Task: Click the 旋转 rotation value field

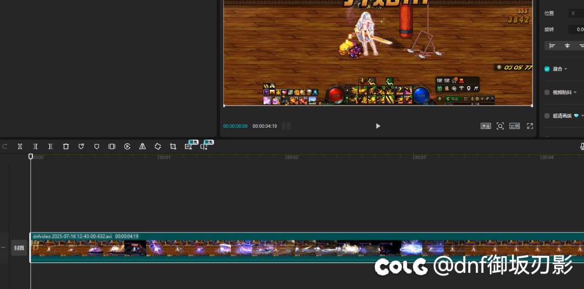Action: point(576,29)
